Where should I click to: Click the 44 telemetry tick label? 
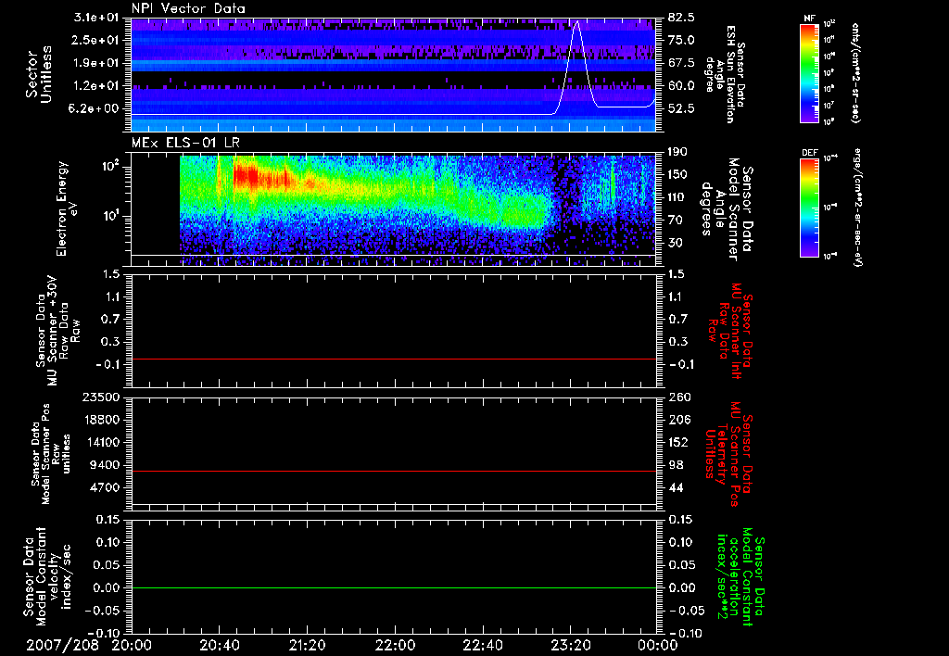click(x=676, y=487)
